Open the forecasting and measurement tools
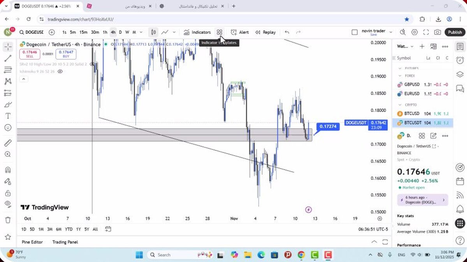Screen dimensions: 467x262 [x=8, y=93]
